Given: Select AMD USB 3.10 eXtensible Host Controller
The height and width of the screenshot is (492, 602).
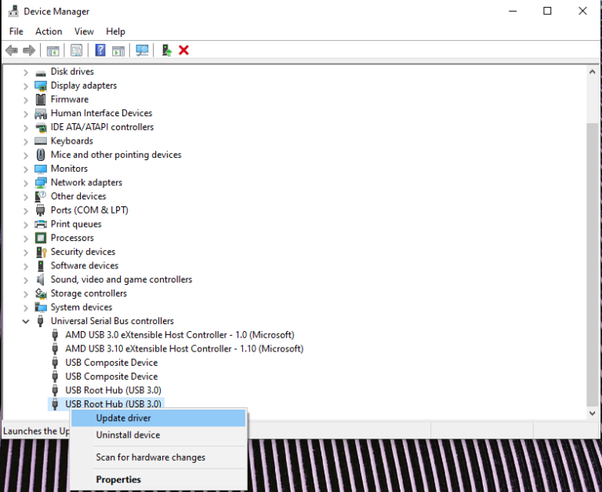Looking at the screenshot, I should click(x=184, y=348).
